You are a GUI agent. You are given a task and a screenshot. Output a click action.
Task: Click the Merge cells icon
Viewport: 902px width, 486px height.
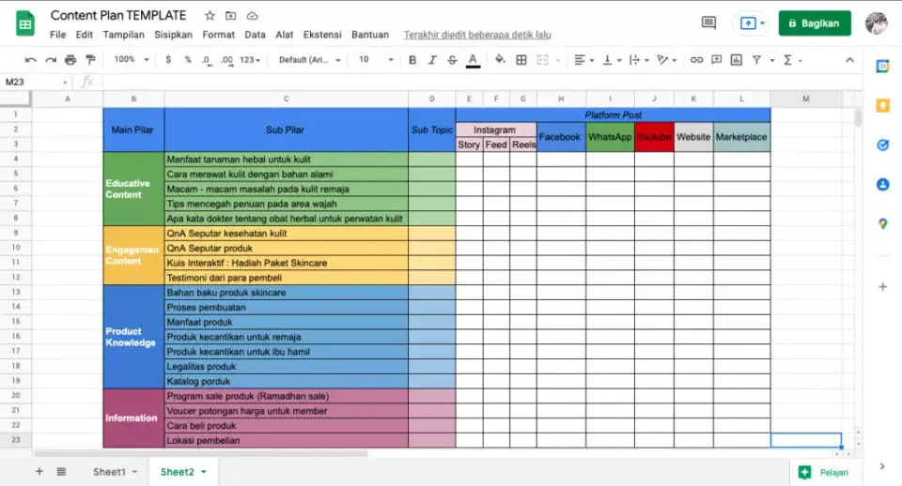point(542,60)
